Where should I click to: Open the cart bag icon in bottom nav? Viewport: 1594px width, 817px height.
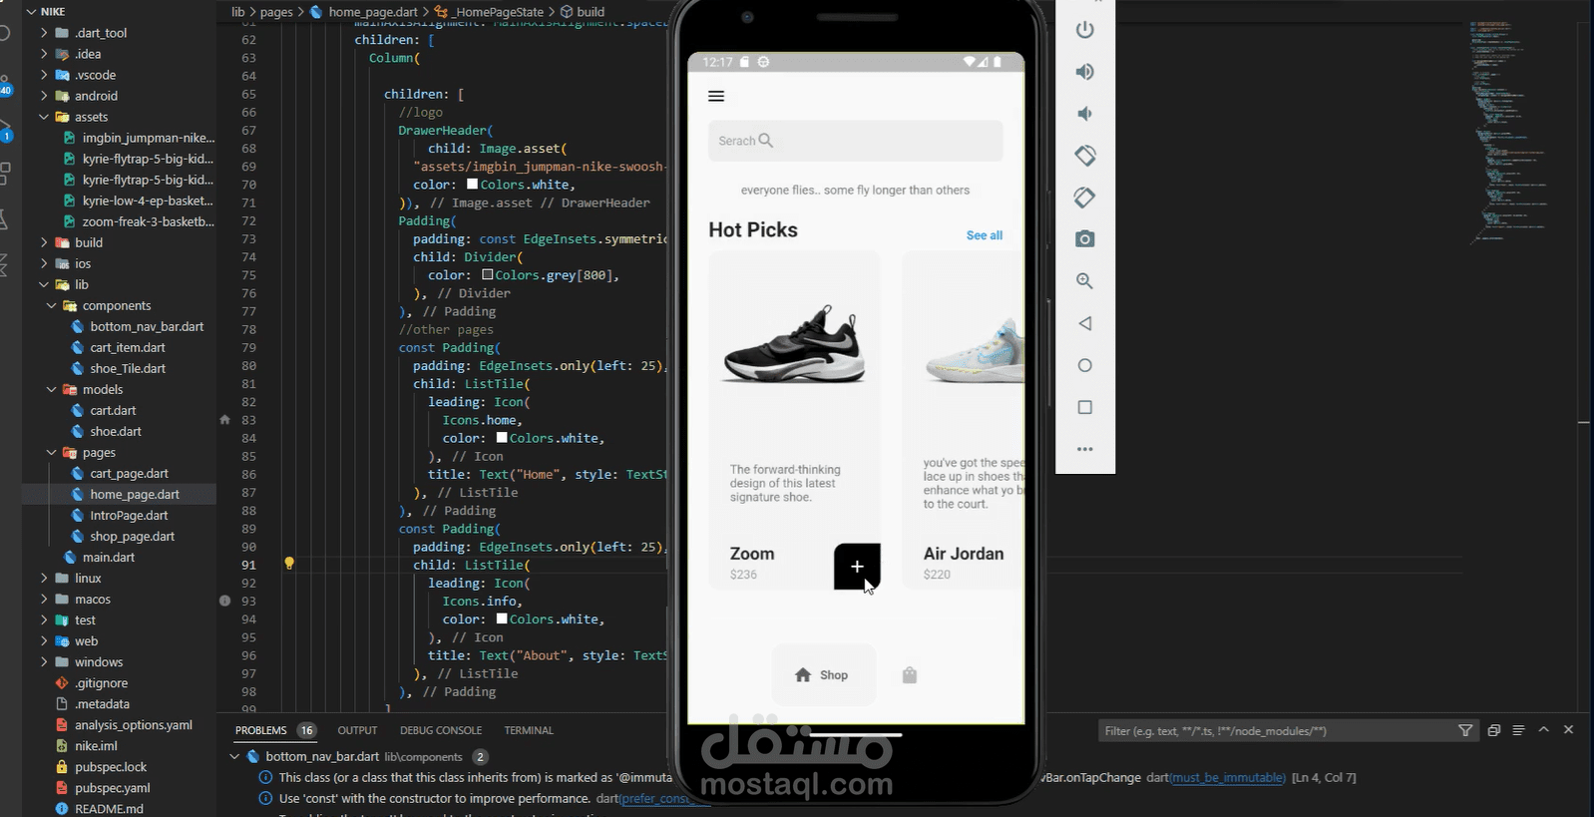click(909, 675)
